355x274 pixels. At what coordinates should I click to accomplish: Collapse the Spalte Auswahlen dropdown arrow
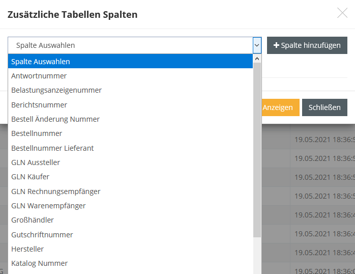pyautogui.click(x=257, y=45)
